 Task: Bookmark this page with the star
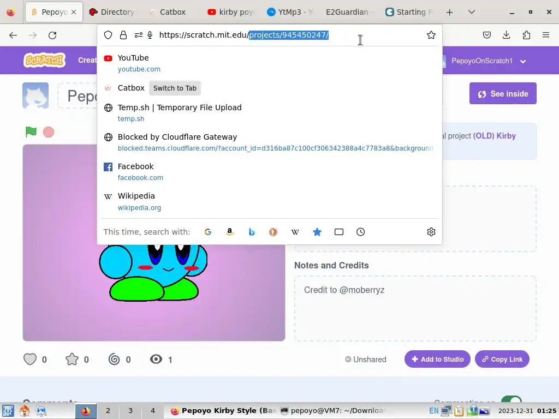point(431,35)
